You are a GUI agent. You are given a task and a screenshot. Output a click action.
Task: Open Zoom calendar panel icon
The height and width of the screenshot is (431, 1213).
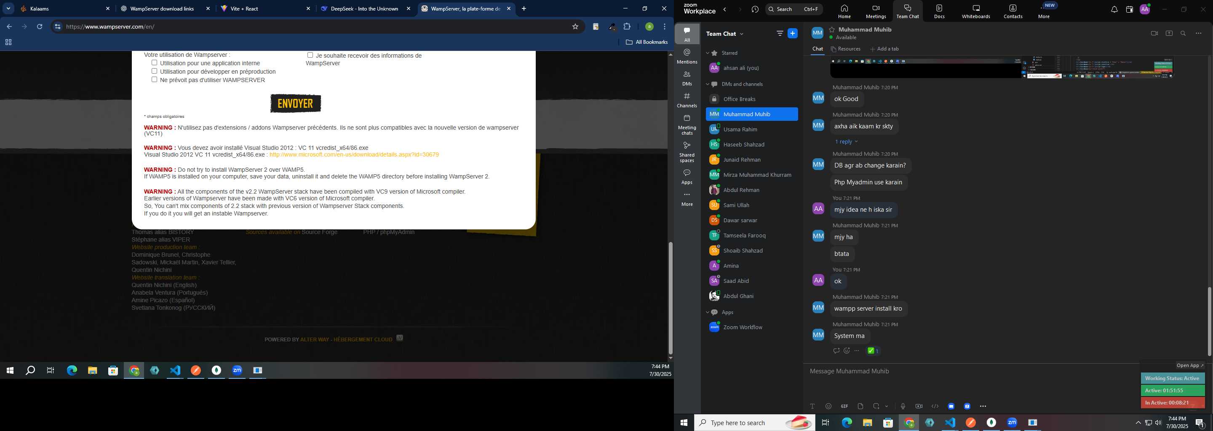(x=1129, y=9)
